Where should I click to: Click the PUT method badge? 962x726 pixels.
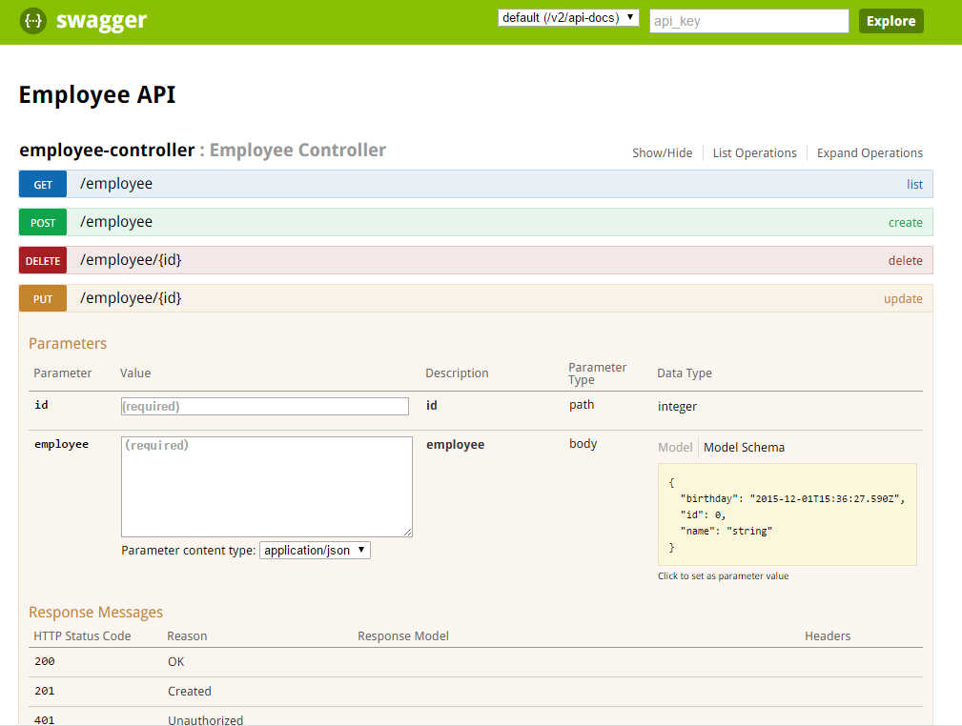pyautogui.click(x=43, y=298)
